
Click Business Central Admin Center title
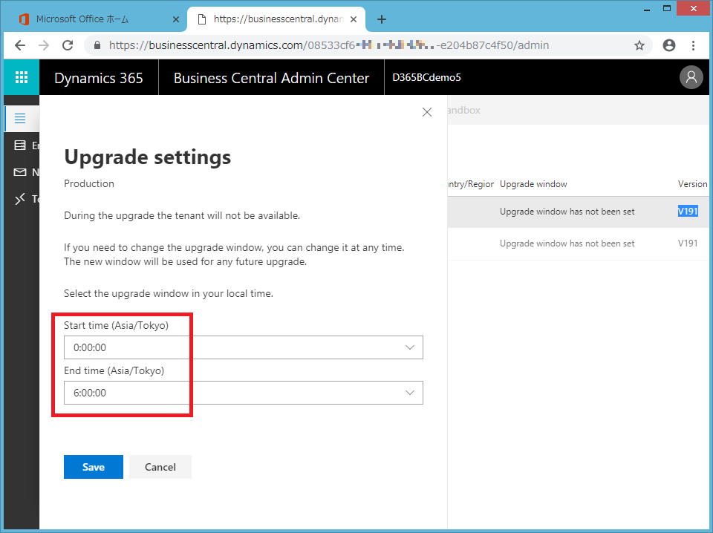tap(272, 78)
